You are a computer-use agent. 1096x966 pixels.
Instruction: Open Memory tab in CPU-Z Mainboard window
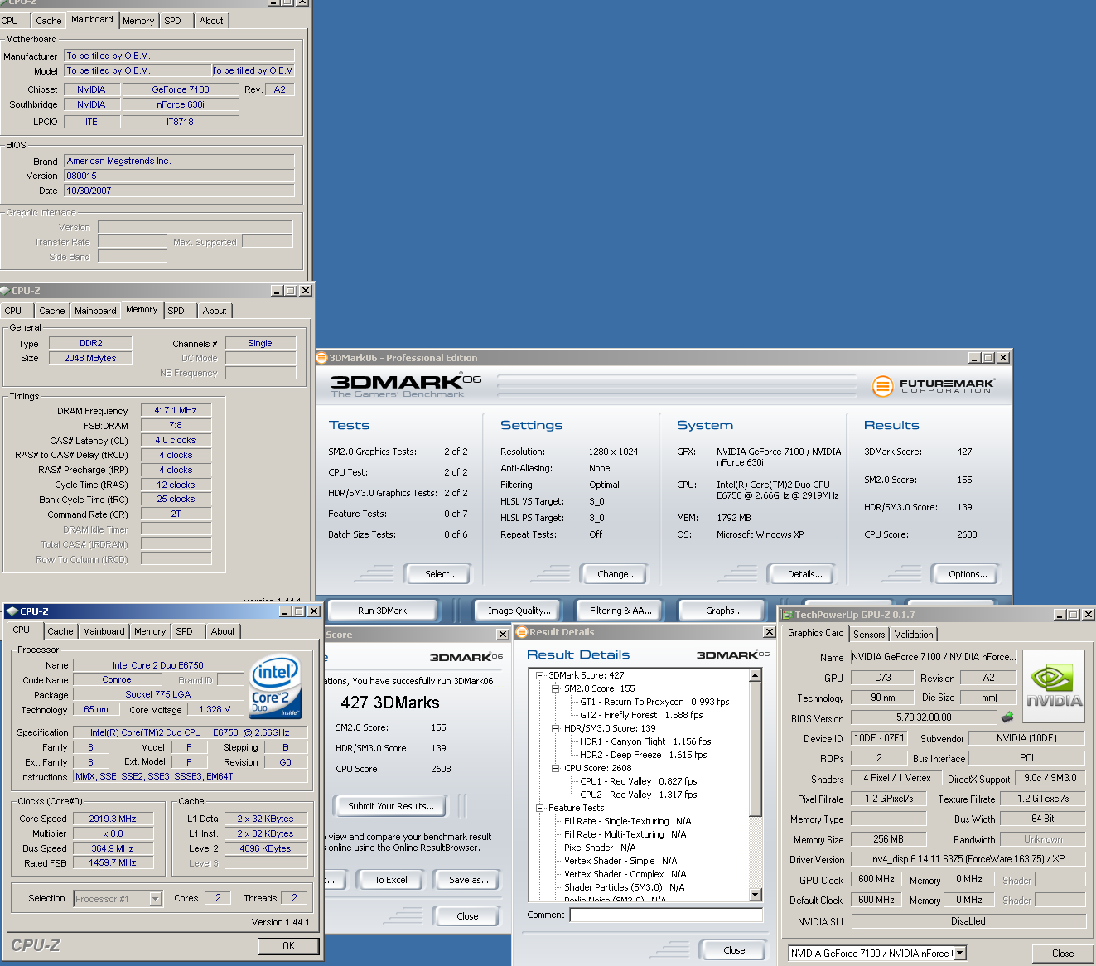tap(138, 21)
